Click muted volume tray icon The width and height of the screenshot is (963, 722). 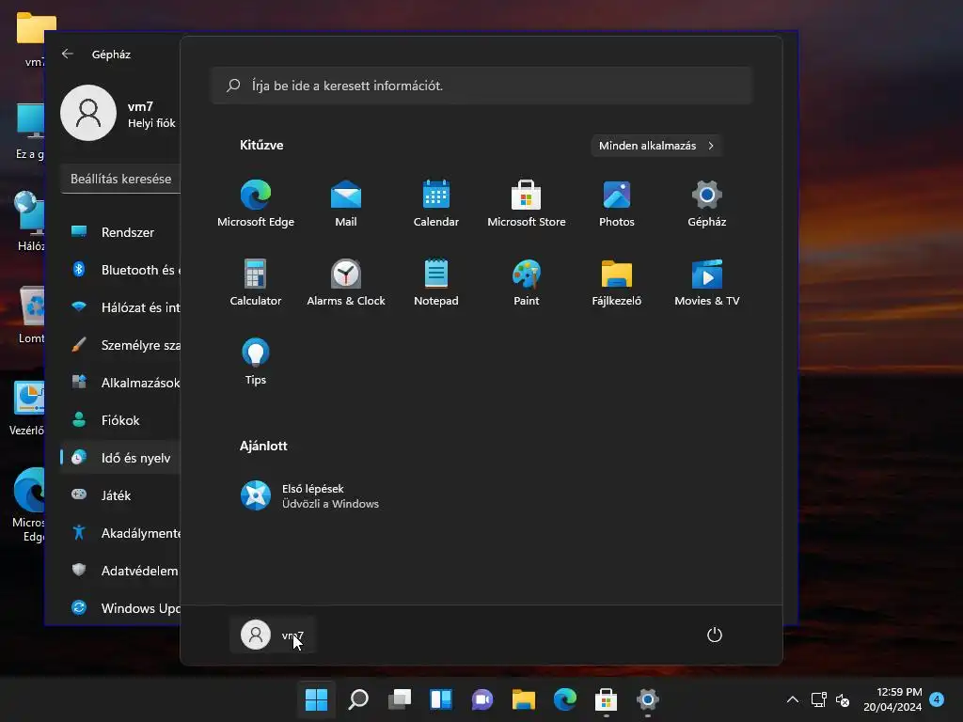843,699
